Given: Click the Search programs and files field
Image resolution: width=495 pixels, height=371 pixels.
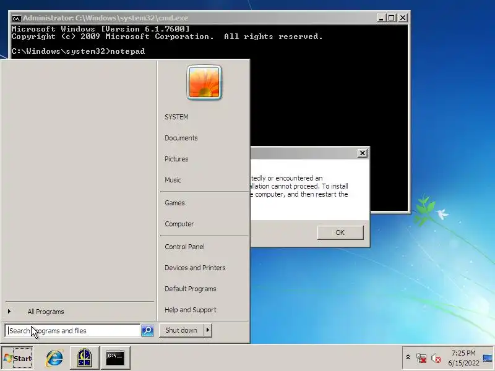Looking at the screenshot, I should pyautogui.click(x=72, y=331).
